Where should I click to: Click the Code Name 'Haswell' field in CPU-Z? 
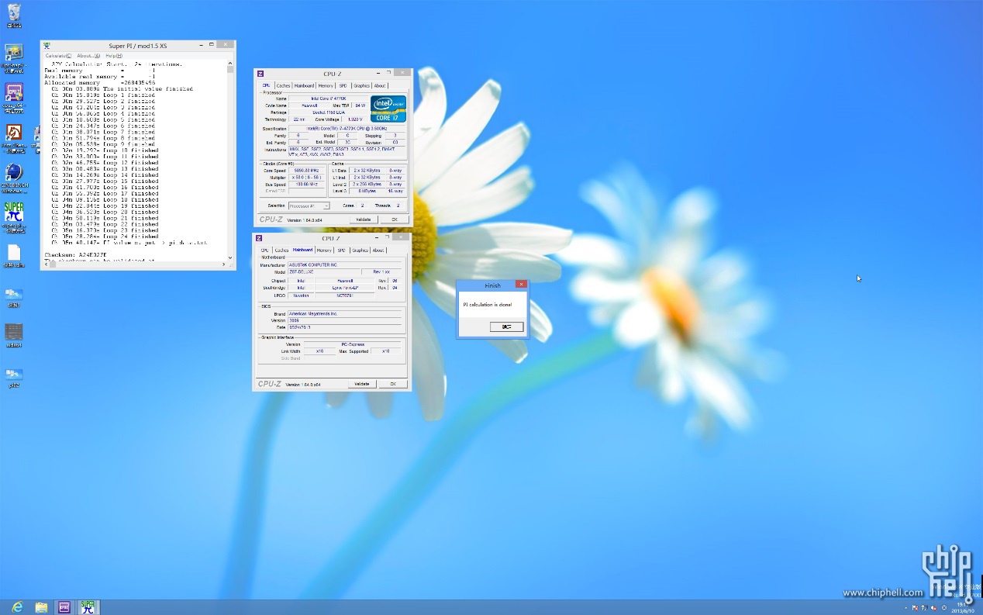point(310,105)
